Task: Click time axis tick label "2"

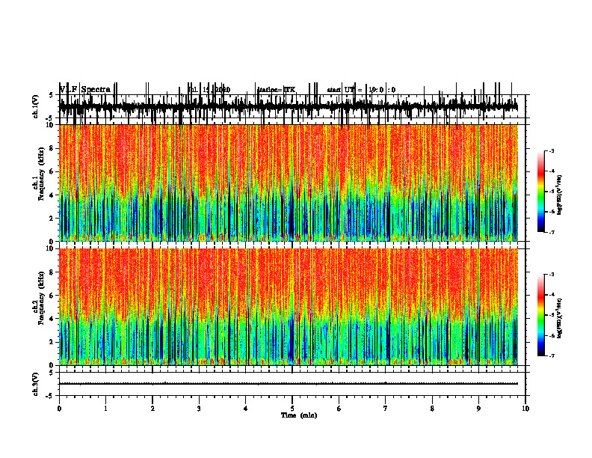Action: pyautogui.click(x=152, y=409)
